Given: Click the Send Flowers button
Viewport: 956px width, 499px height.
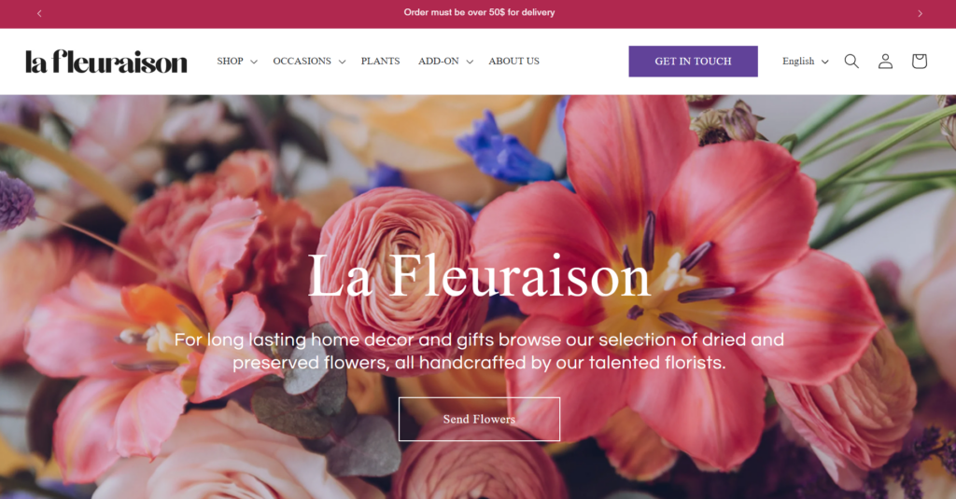Looking at the screenshot, I should 479,419.
